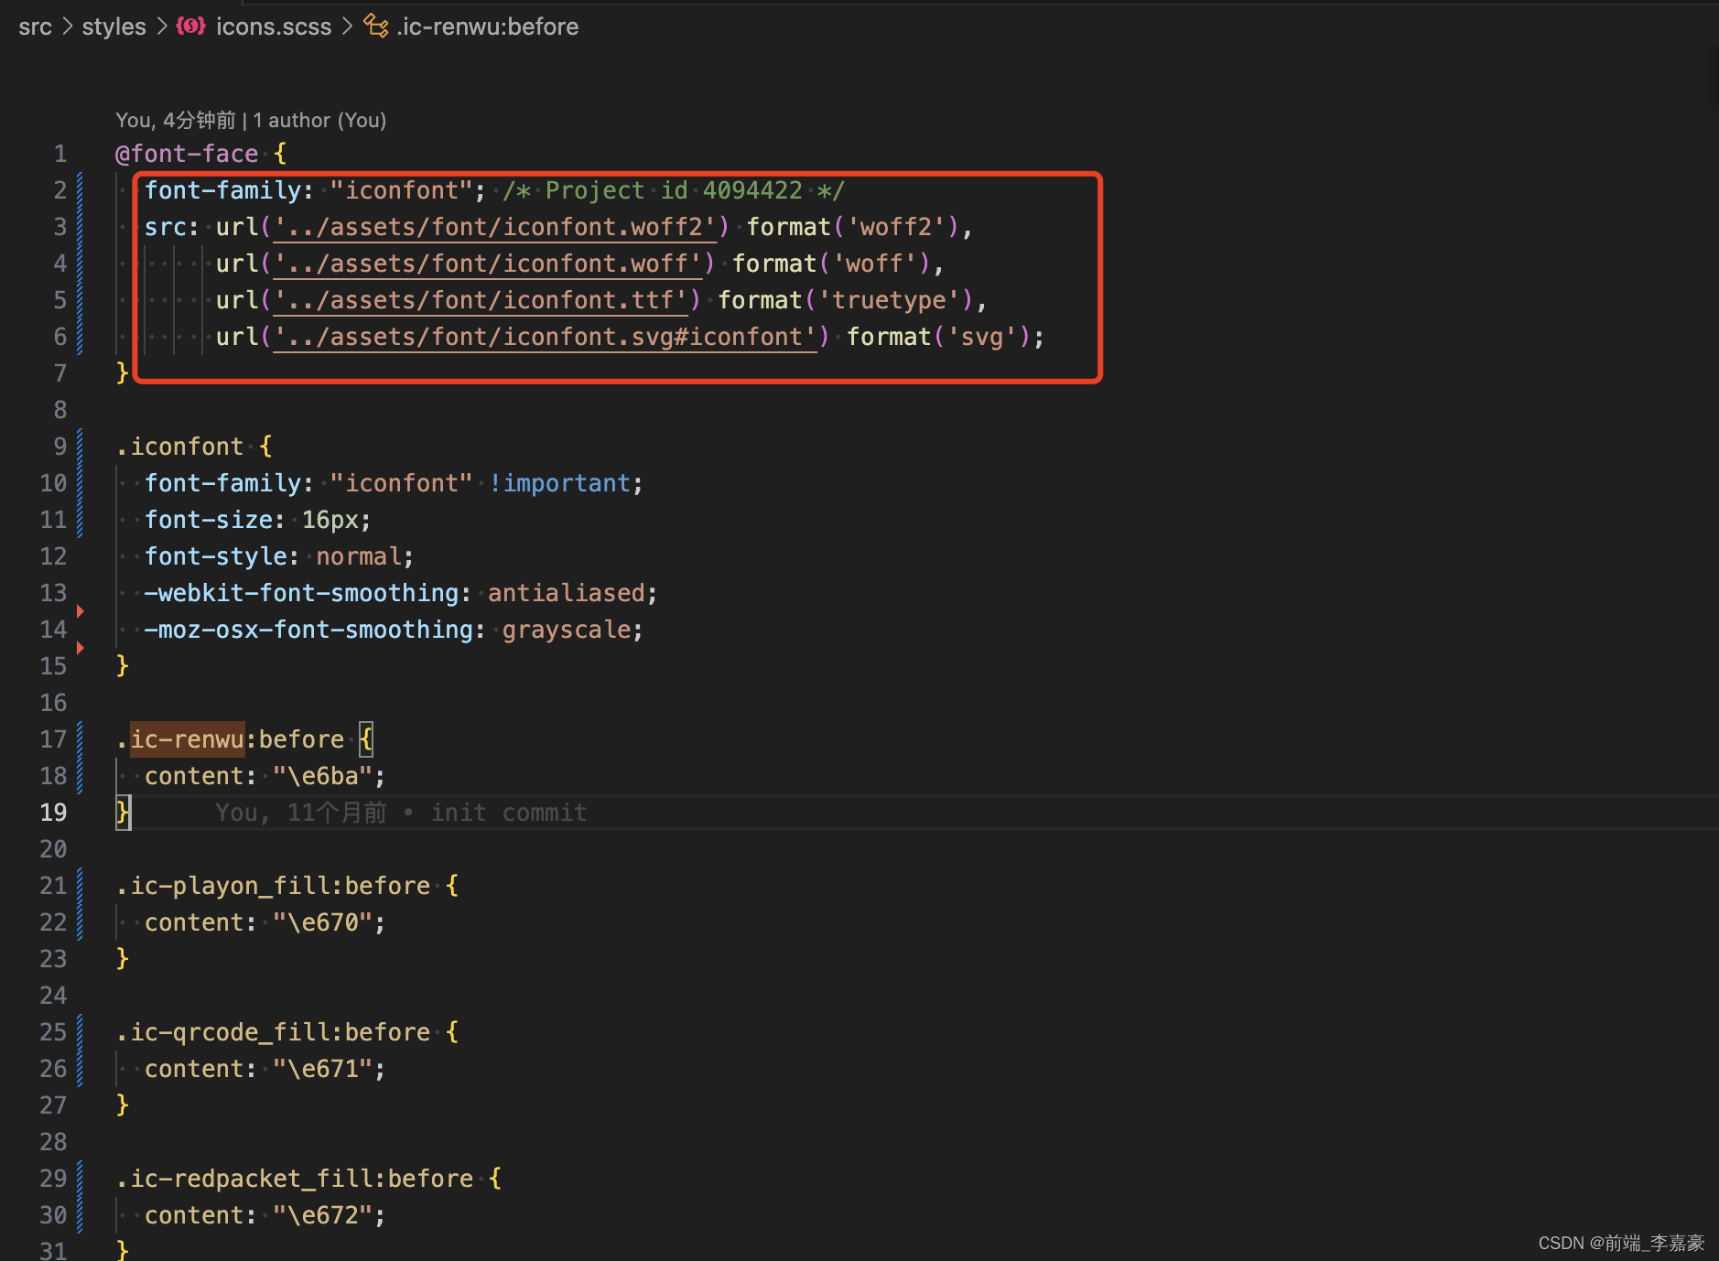This screenshot has height=1261, width=1719.
Task: Click the grayscale value on line 14
Action: coord(567,630)
